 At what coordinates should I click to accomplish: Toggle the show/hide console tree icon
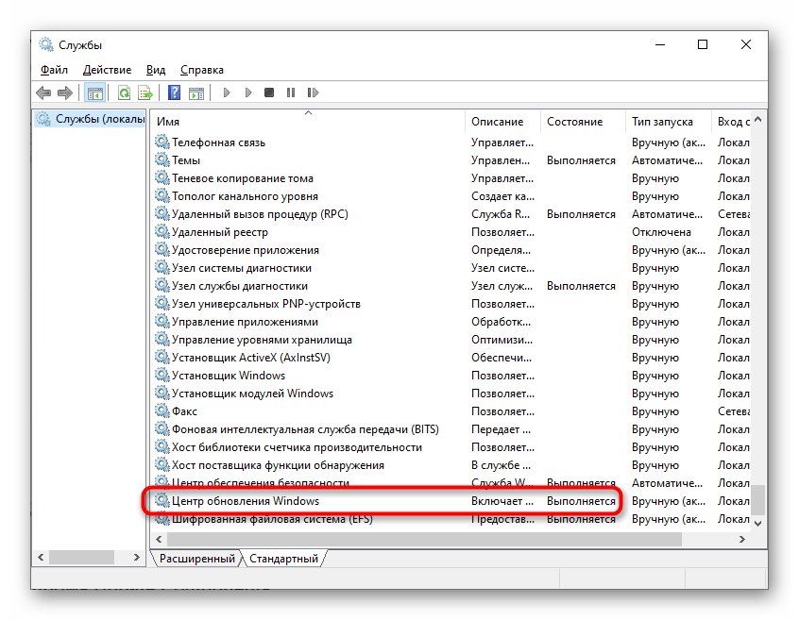(94, 92)
